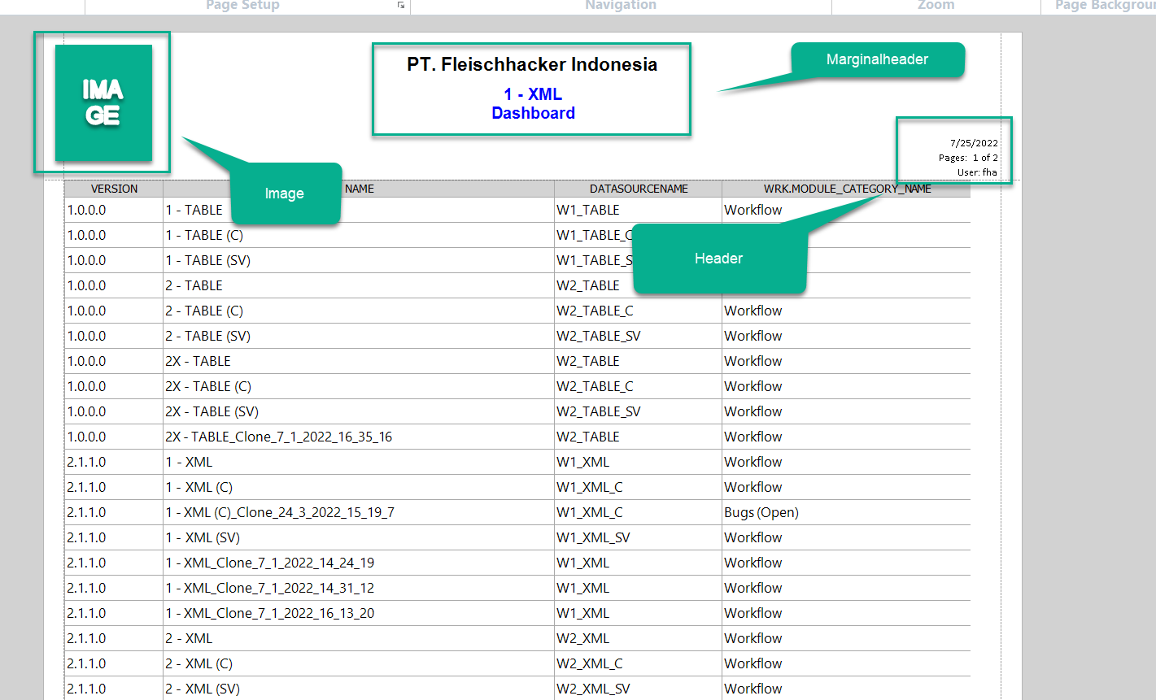The image size is (1156, 700).
Task: Select the VERSION column header
Action: tap(114, 188)
